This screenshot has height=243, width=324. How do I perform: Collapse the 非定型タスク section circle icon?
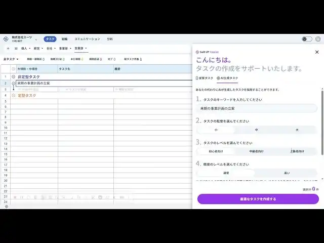14,76
